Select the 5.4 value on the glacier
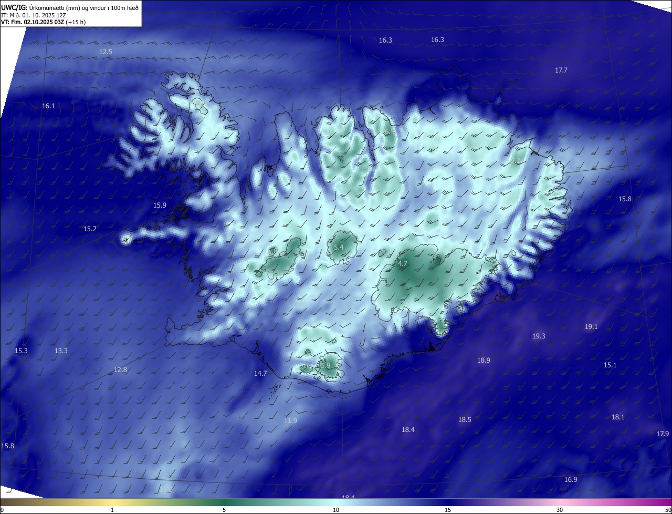The image size is (672, 514). [339, 247]
